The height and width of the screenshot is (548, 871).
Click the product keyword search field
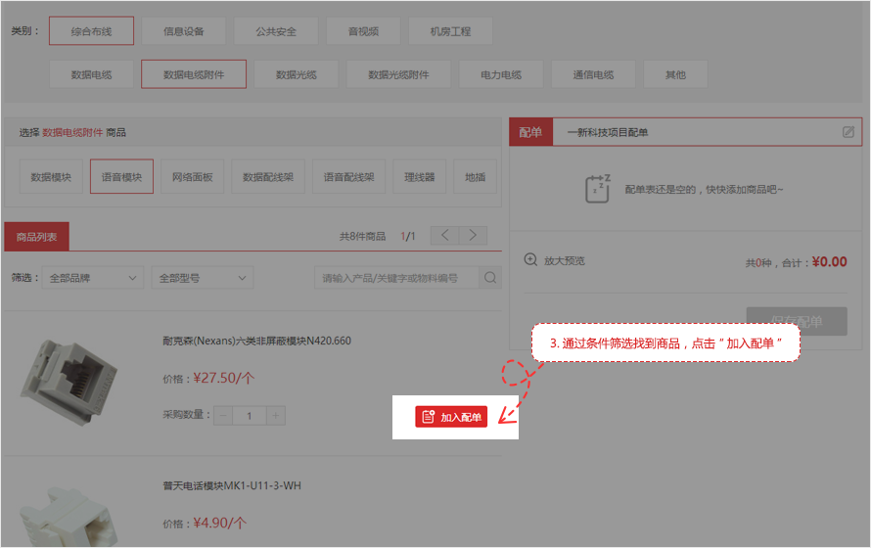(x=396, y=278)
